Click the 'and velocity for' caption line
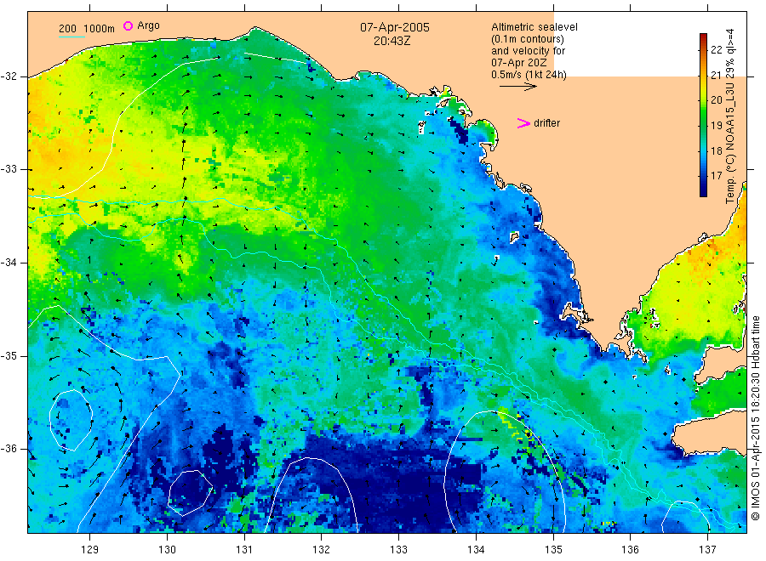The width and height of the screenshot is (766, 561). pyautogui.click(x=528, y=51)
